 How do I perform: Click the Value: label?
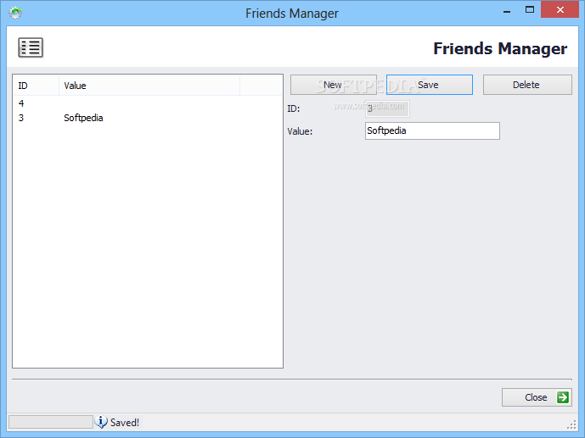(300, 131)
